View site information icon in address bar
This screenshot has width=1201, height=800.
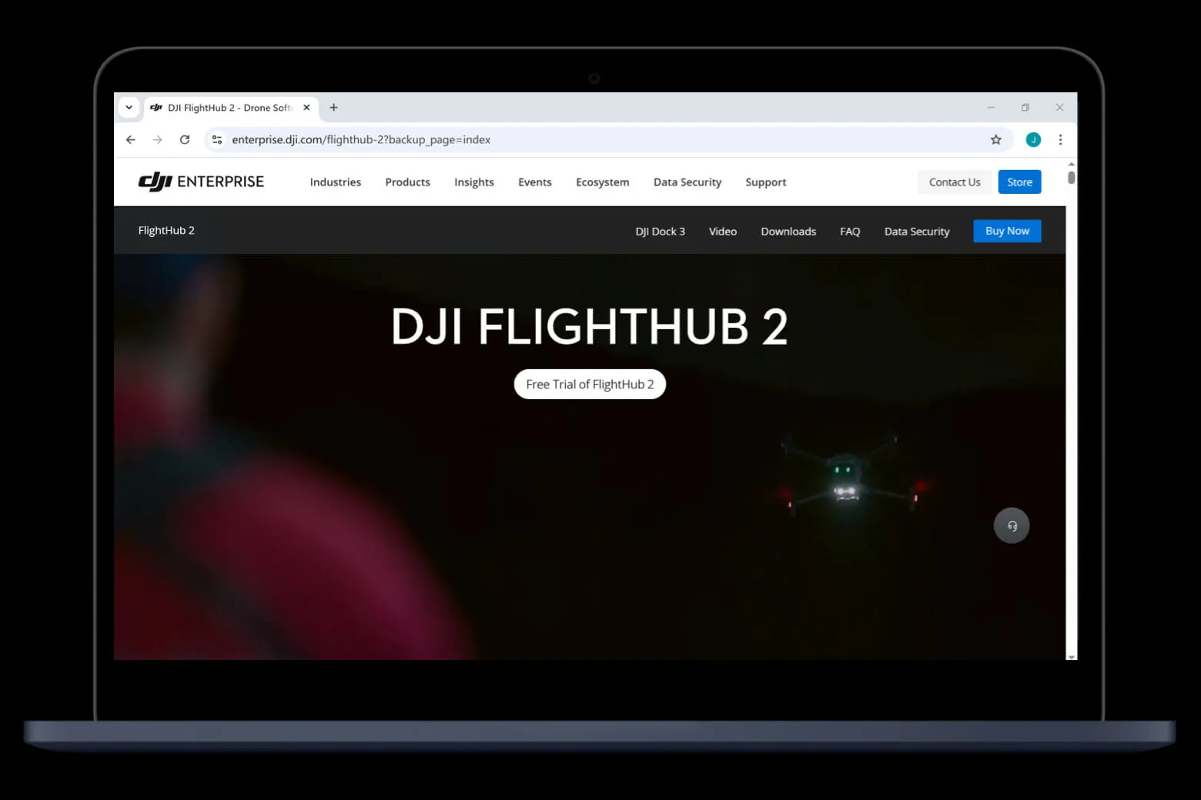coord(217,140)
